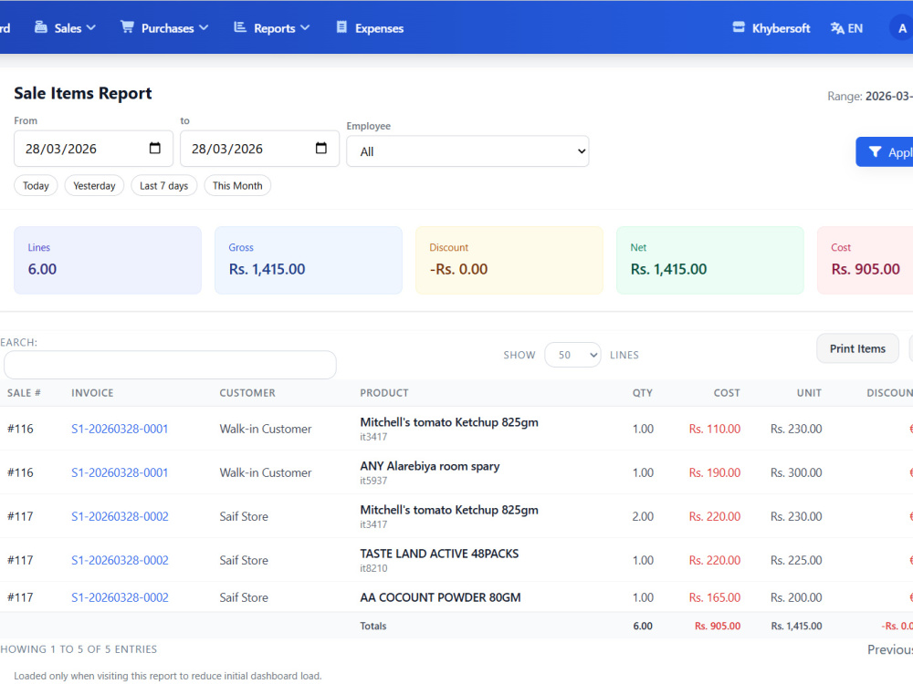
Task: Open invoice S1-20260328-0001 for Mitchell's Ketchup row
Action: click(x=120, y=429)
